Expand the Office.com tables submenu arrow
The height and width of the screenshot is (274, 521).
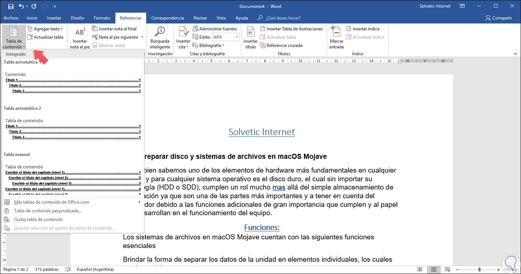pyautogui.click(x=140, y=202)
